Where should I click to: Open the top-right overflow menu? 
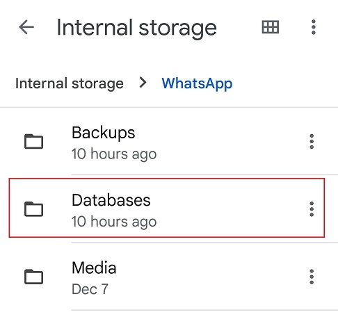point(314,27)
